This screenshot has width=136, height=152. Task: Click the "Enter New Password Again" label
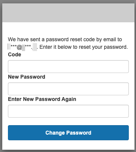42,99
